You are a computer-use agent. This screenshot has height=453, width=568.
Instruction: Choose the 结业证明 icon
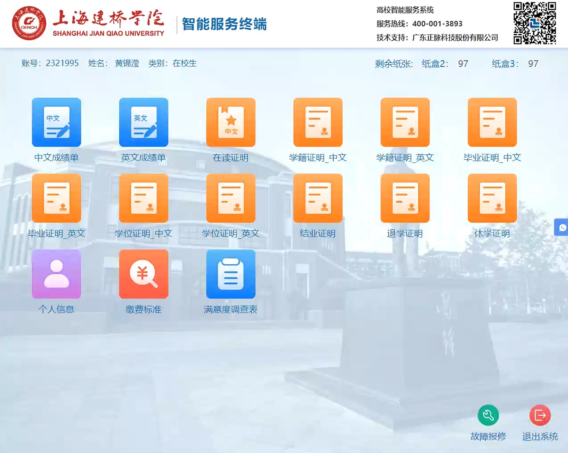[x=318, y=198]
